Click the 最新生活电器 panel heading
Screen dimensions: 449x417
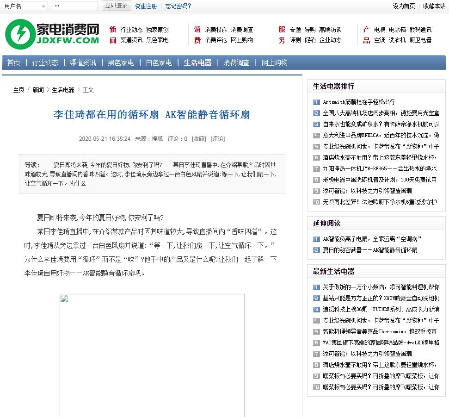[333, 271]
